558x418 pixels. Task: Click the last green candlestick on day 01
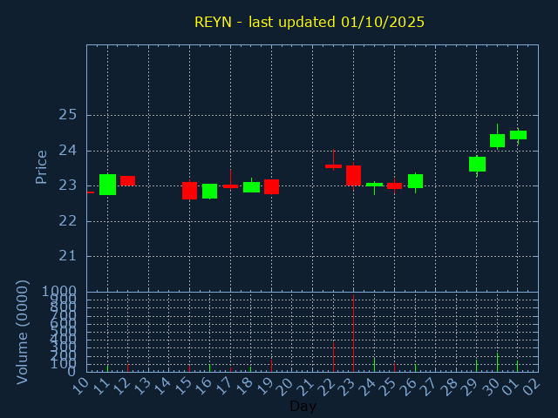coord(518,135)
